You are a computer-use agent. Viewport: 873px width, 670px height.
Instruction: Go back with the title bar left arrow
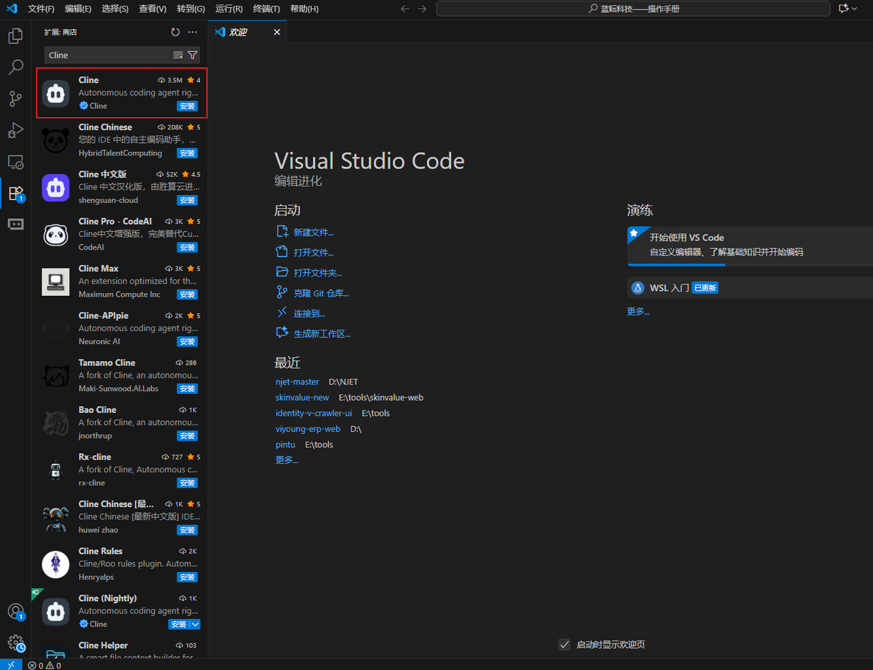click(x=405, y=9)
